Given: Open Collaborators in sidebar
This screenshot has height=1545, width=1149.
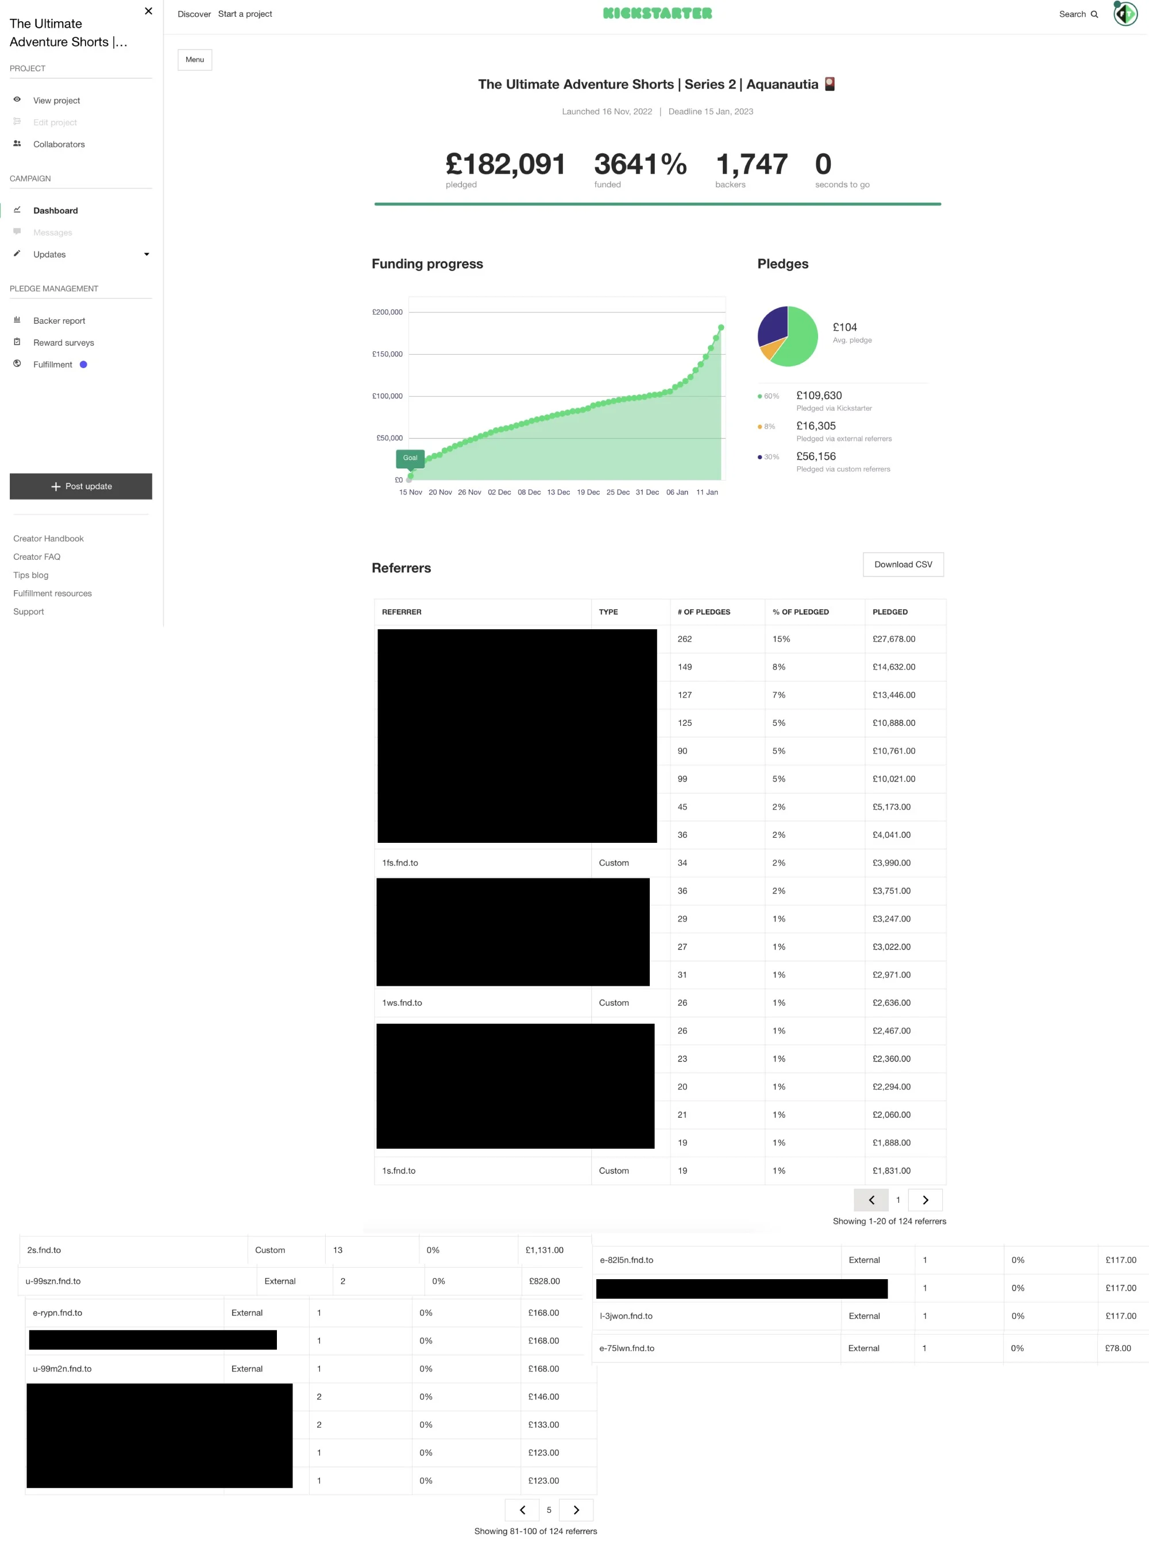Looking at the screenshot, I should point(59,144).
